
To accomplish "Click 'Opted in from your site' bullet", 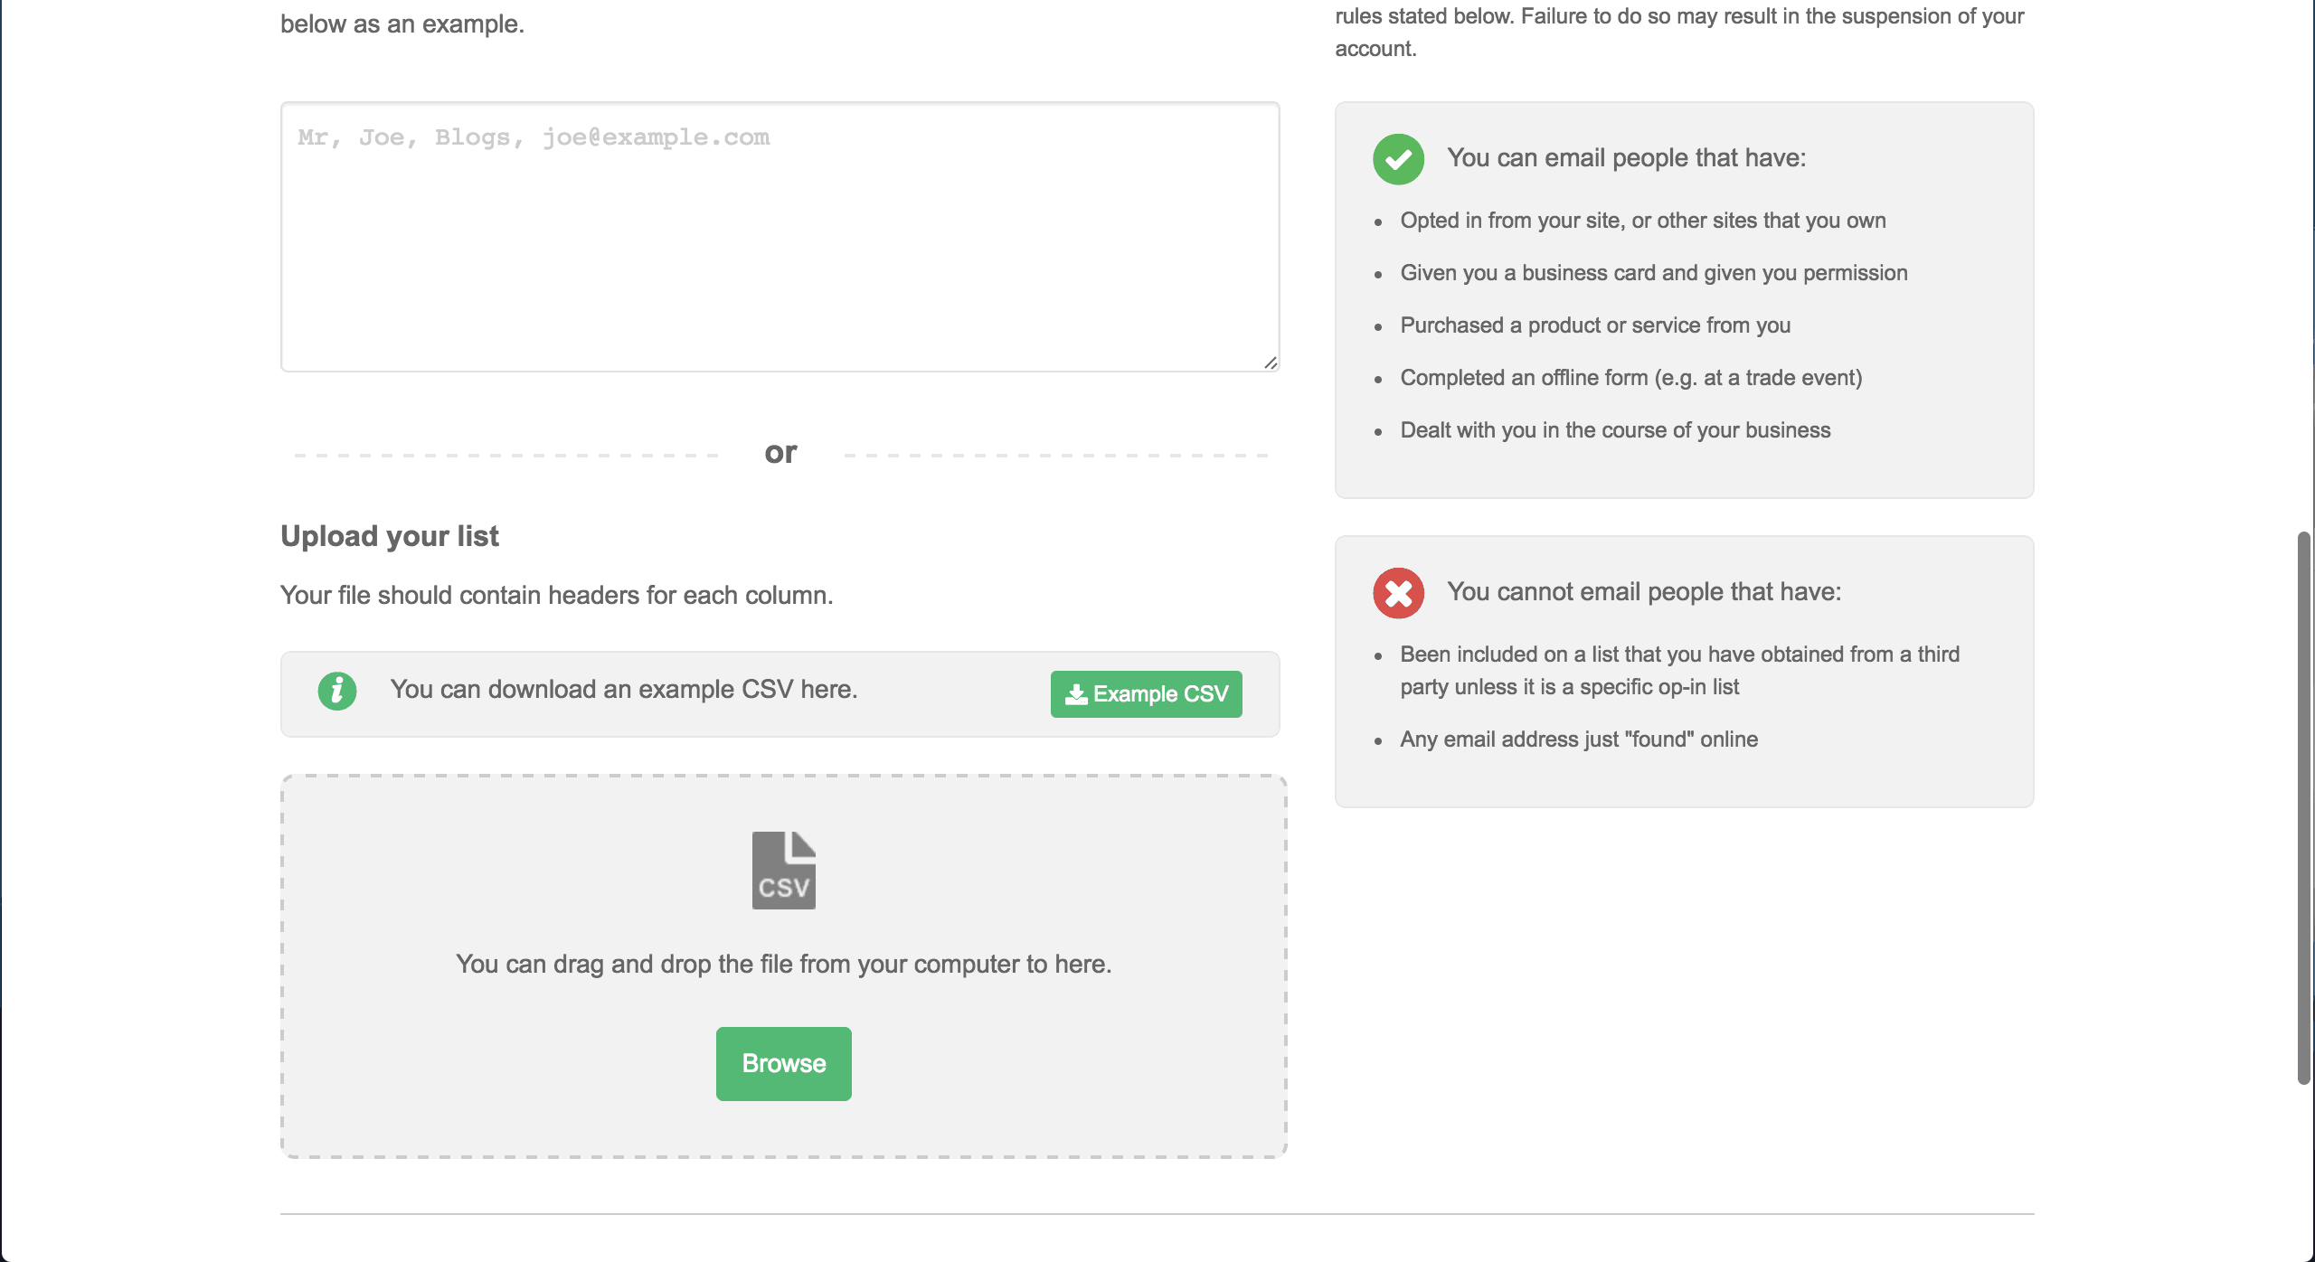I will pyautogui.click(x=1642, y=221).
